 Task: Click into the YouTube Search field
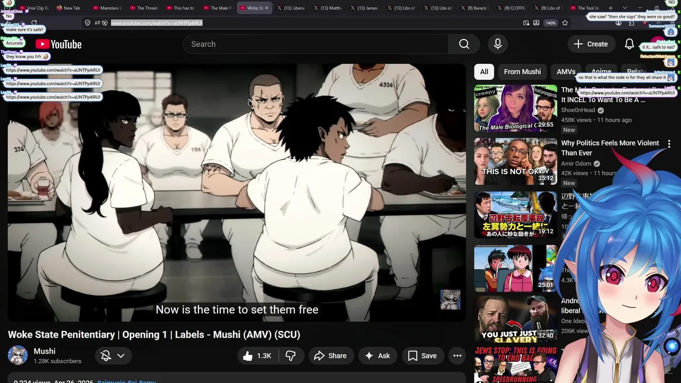(315, 44)
